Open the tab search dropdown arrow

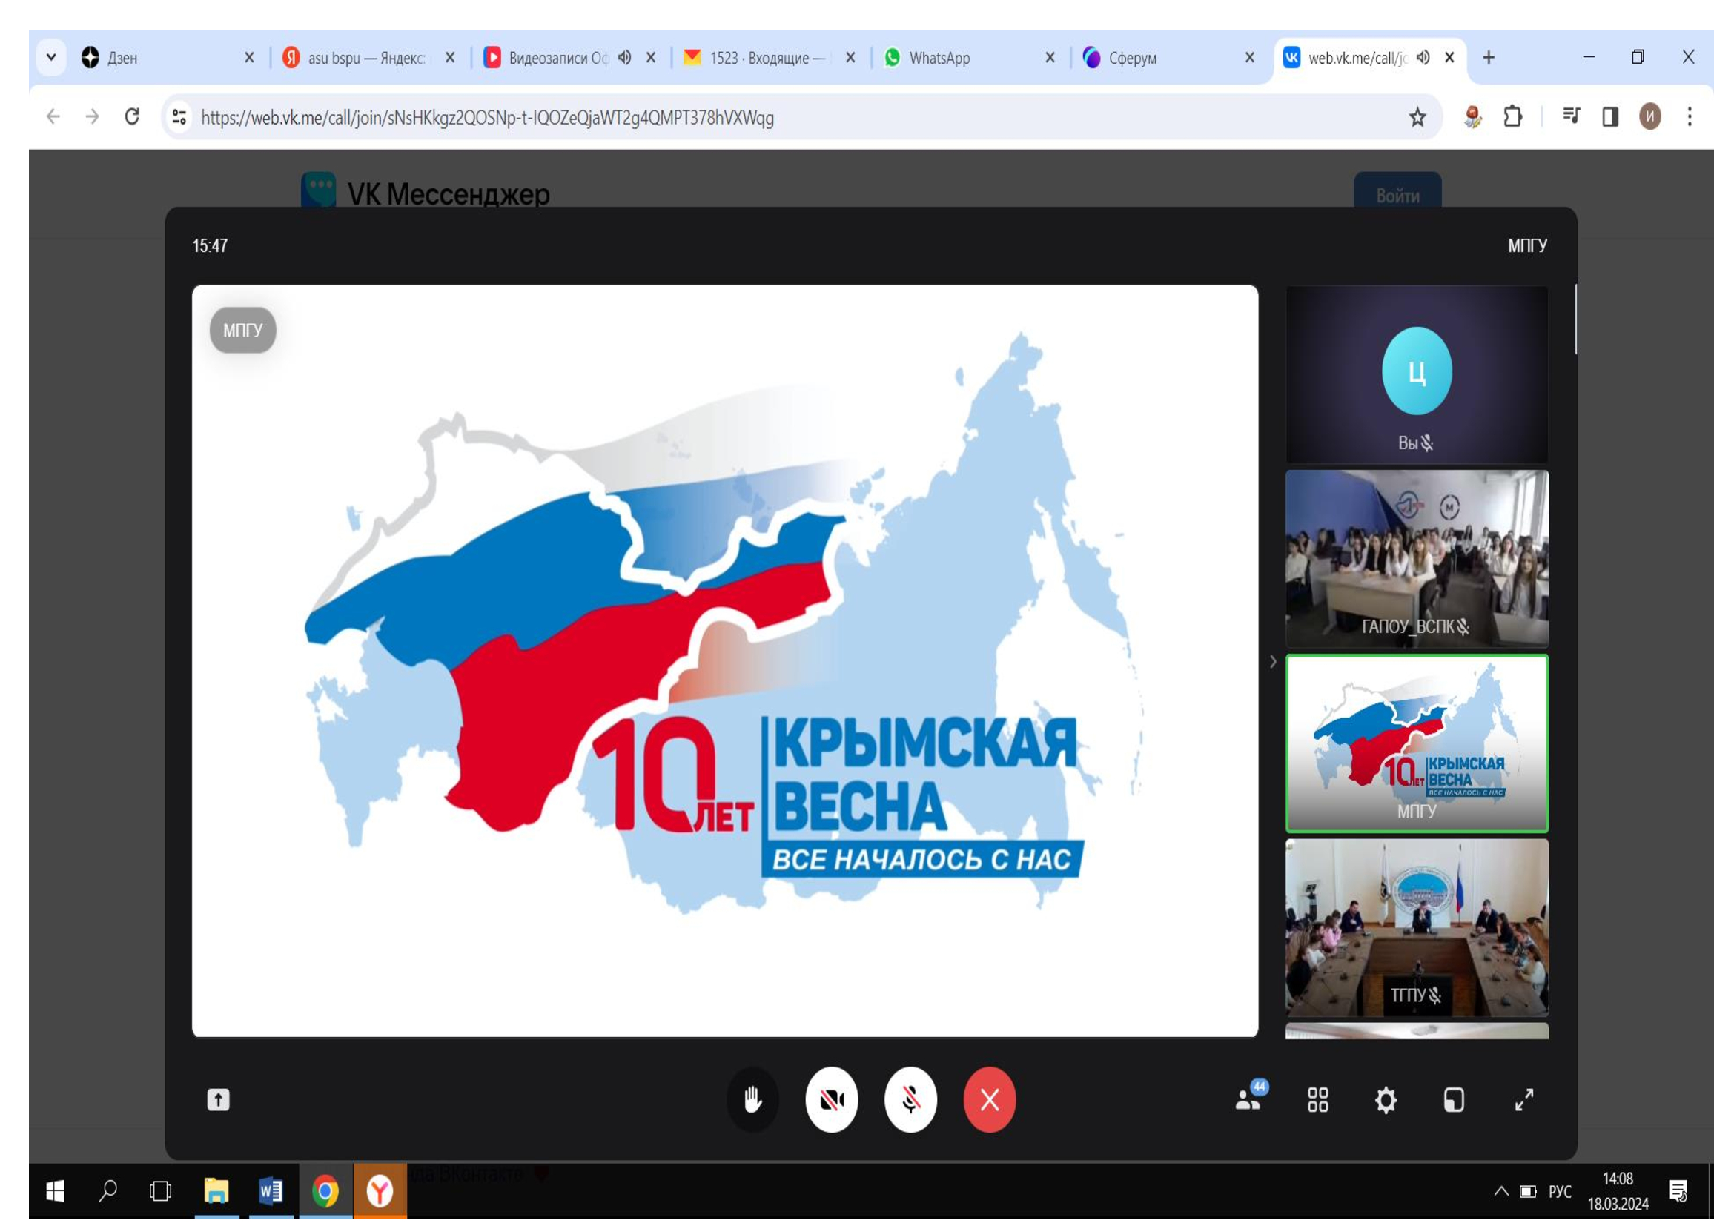(x=51, y=57)
